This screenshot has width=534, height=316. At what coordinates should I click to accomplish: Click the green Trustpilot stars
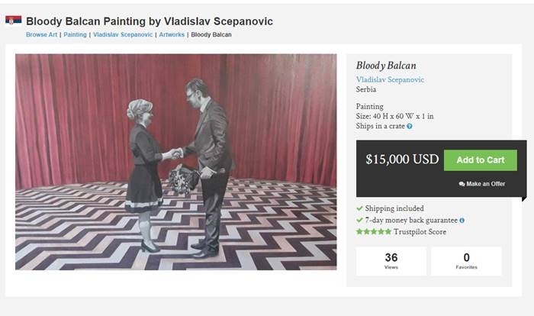(x=375, y=232)
